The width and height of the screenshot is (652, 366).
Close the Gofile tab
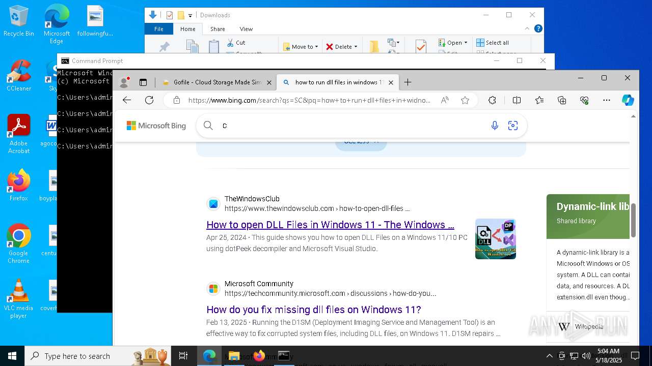pos(269,82)
